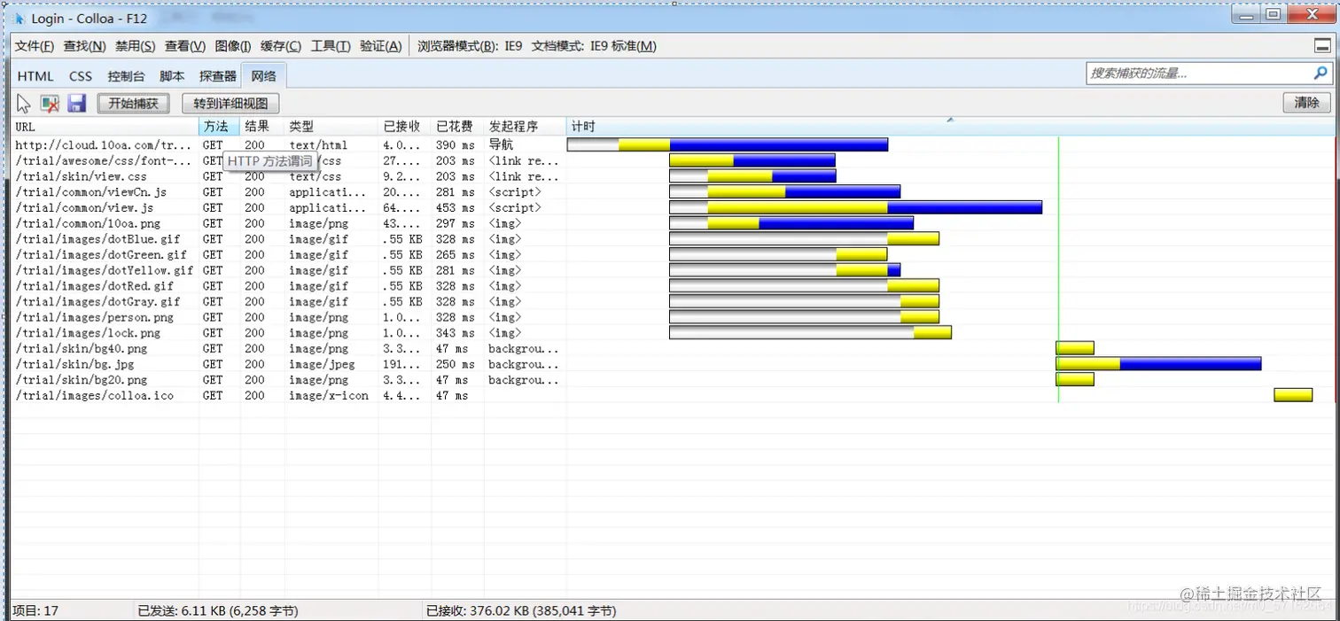Select the element-selection arrow tool
Viewport: 1340px width, 621px height.
pyautogui.click(x=22, y=103)
